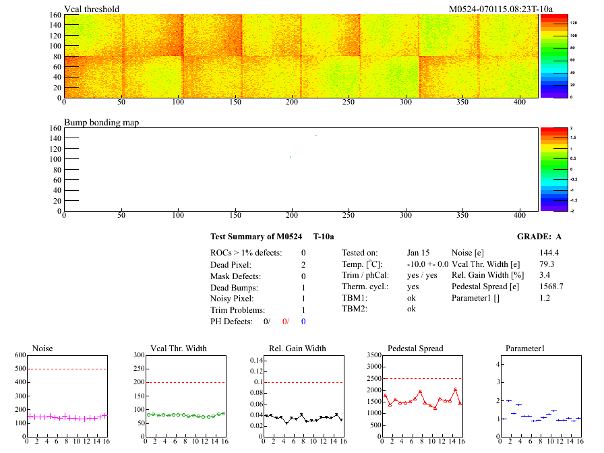604x453 pixels.
Task: Select the Noise plot at bottom left
Action: click(67, 396)
